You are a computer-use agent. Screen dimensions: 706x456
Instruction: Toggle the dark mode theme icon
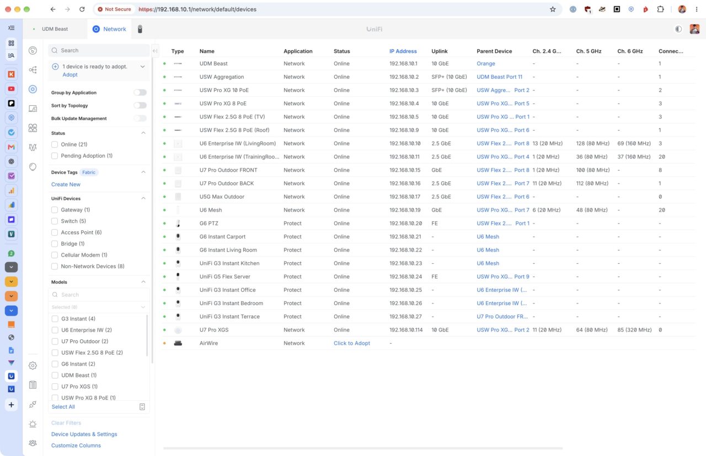(x=678, y=29)
